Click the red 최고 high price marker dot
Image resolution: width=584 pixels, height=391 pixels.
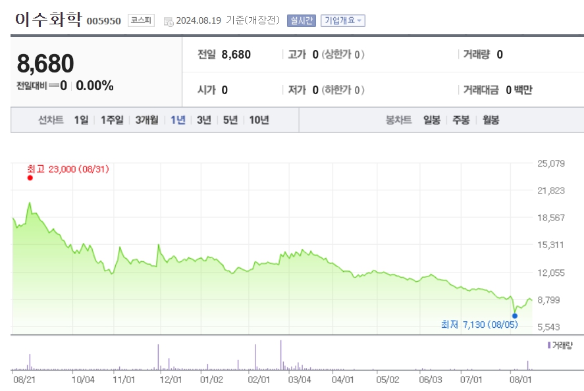point(29,176)
